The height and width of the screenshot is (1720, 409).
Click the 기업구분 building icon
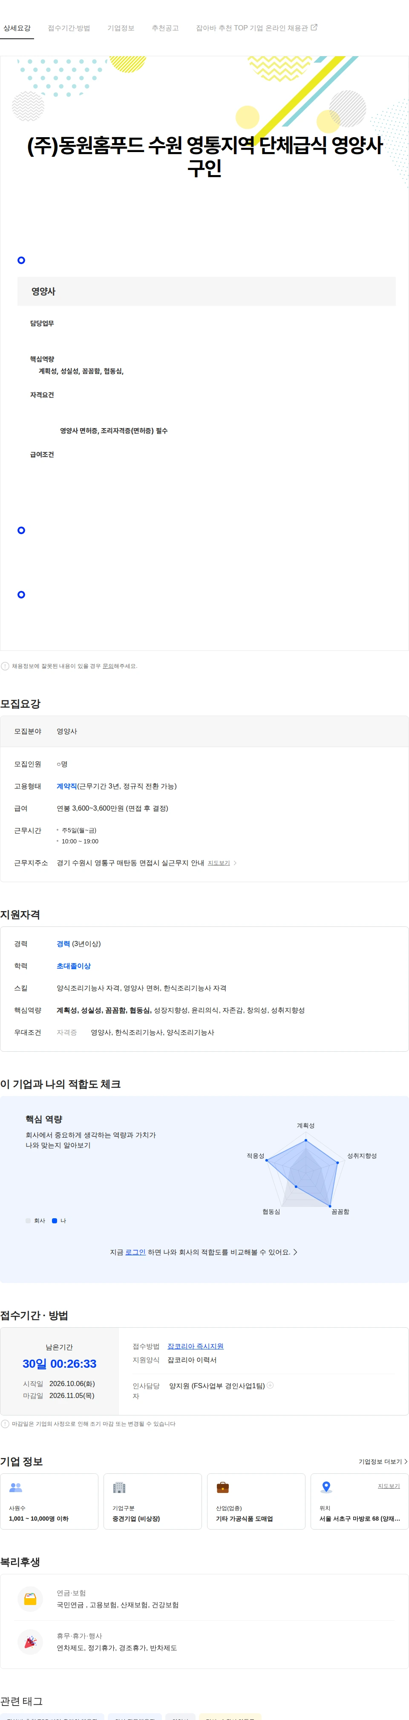point(119,1487)
